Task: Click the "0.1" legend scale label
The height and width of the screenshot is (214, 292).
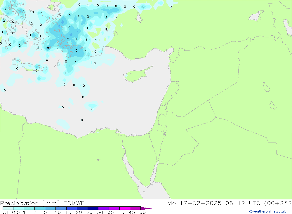Action: 5,212
